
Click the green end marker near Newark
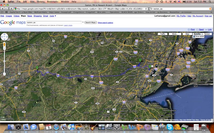(150, 66)
